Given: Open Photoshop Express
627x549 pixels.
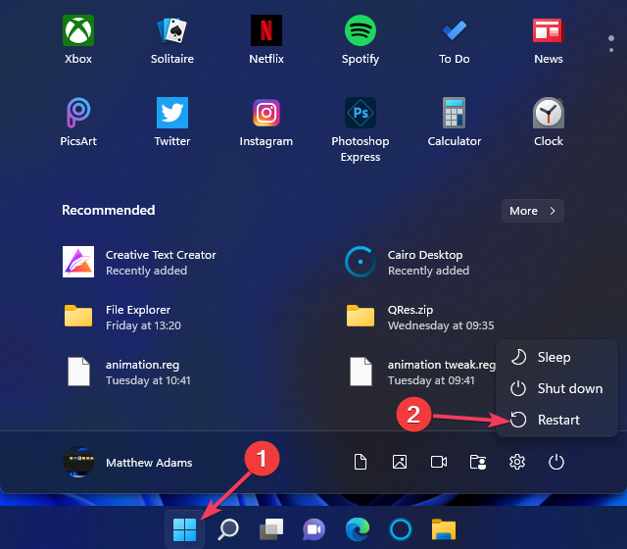Looking at the screenshot, I should pyautogui.click(x=361, y=129).
